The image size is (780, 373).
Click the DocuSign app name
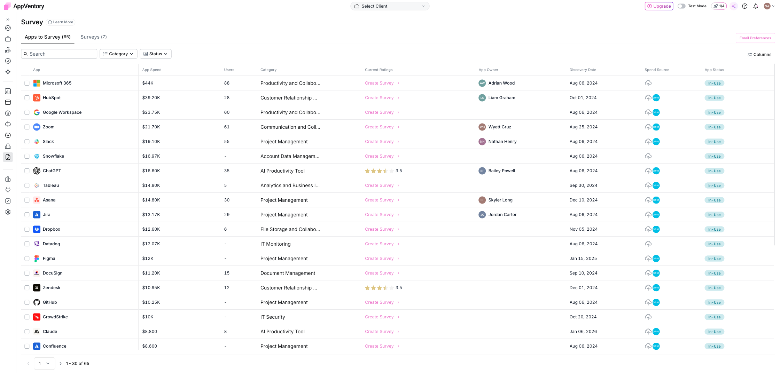tap(53, 273)
